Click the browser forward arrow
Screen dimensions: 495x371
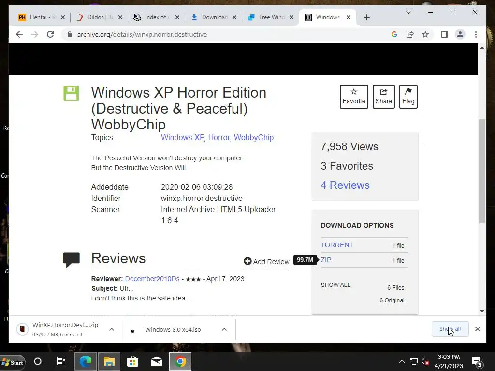click(x=35, y=34)
